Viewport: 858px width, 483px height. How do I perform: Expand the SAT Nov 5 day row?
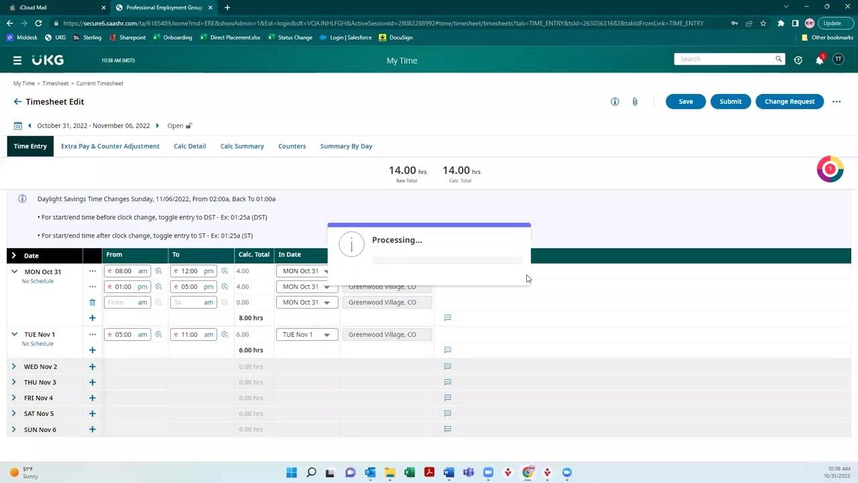[x=14, y=414]
